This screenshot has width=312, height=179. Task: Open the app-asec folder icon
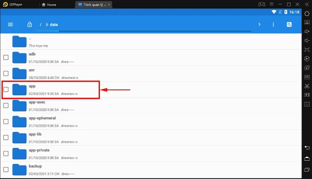[x=19, y=106]
